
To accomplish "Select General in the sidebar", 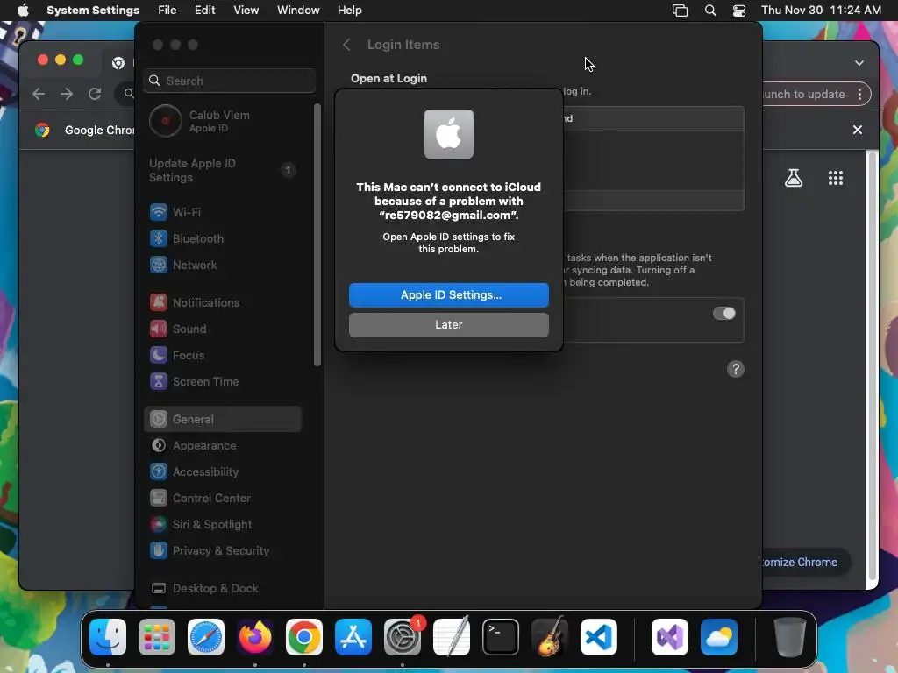I will coord(224,420).
